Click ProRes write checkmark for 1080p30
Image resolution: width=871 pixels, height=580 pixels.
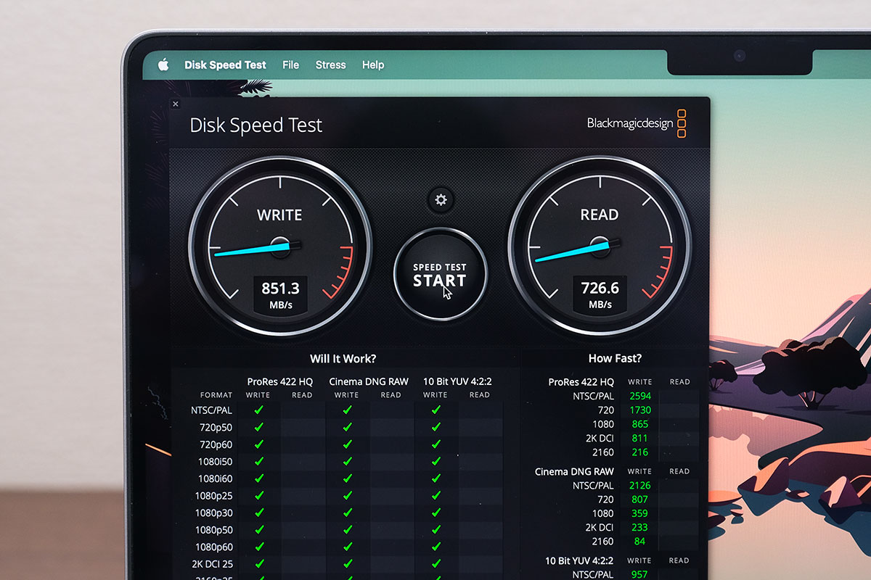tap(258, 513)
